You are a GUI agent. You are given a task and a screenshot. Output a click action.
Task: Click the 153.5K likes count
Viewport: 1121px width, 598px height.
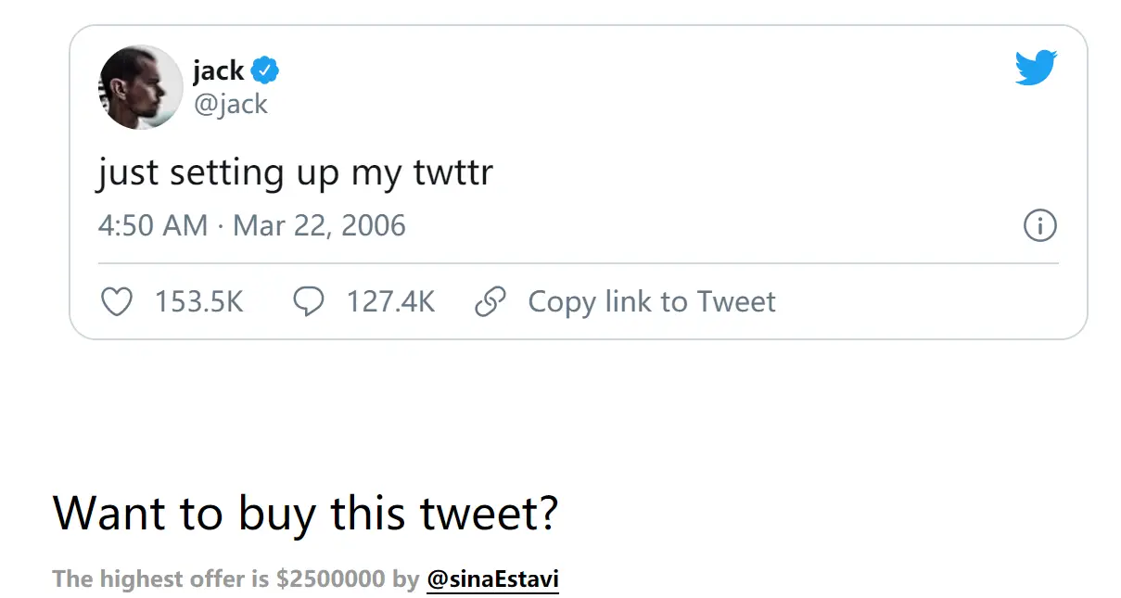pyautogui.click(x=198, y=301)
